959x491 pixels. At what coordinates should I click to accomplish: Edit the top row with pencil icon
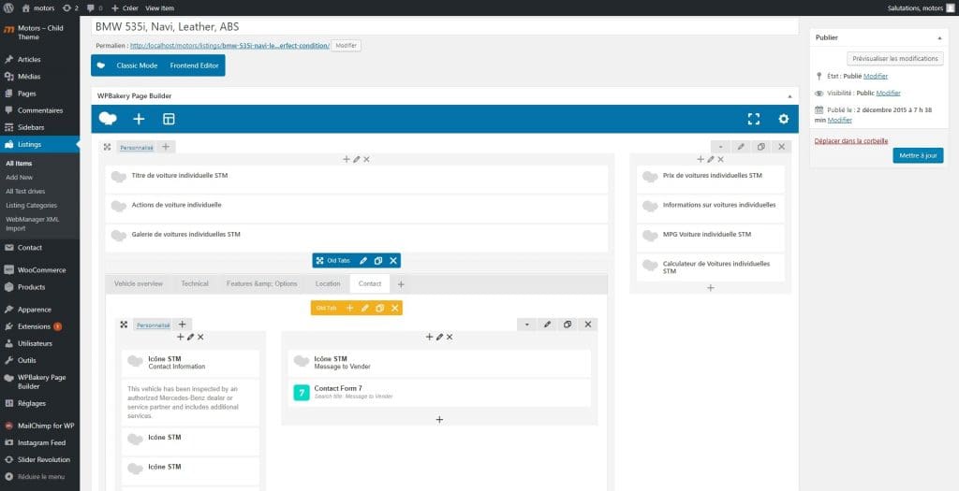pyautogui.click(x=741, y=147)
